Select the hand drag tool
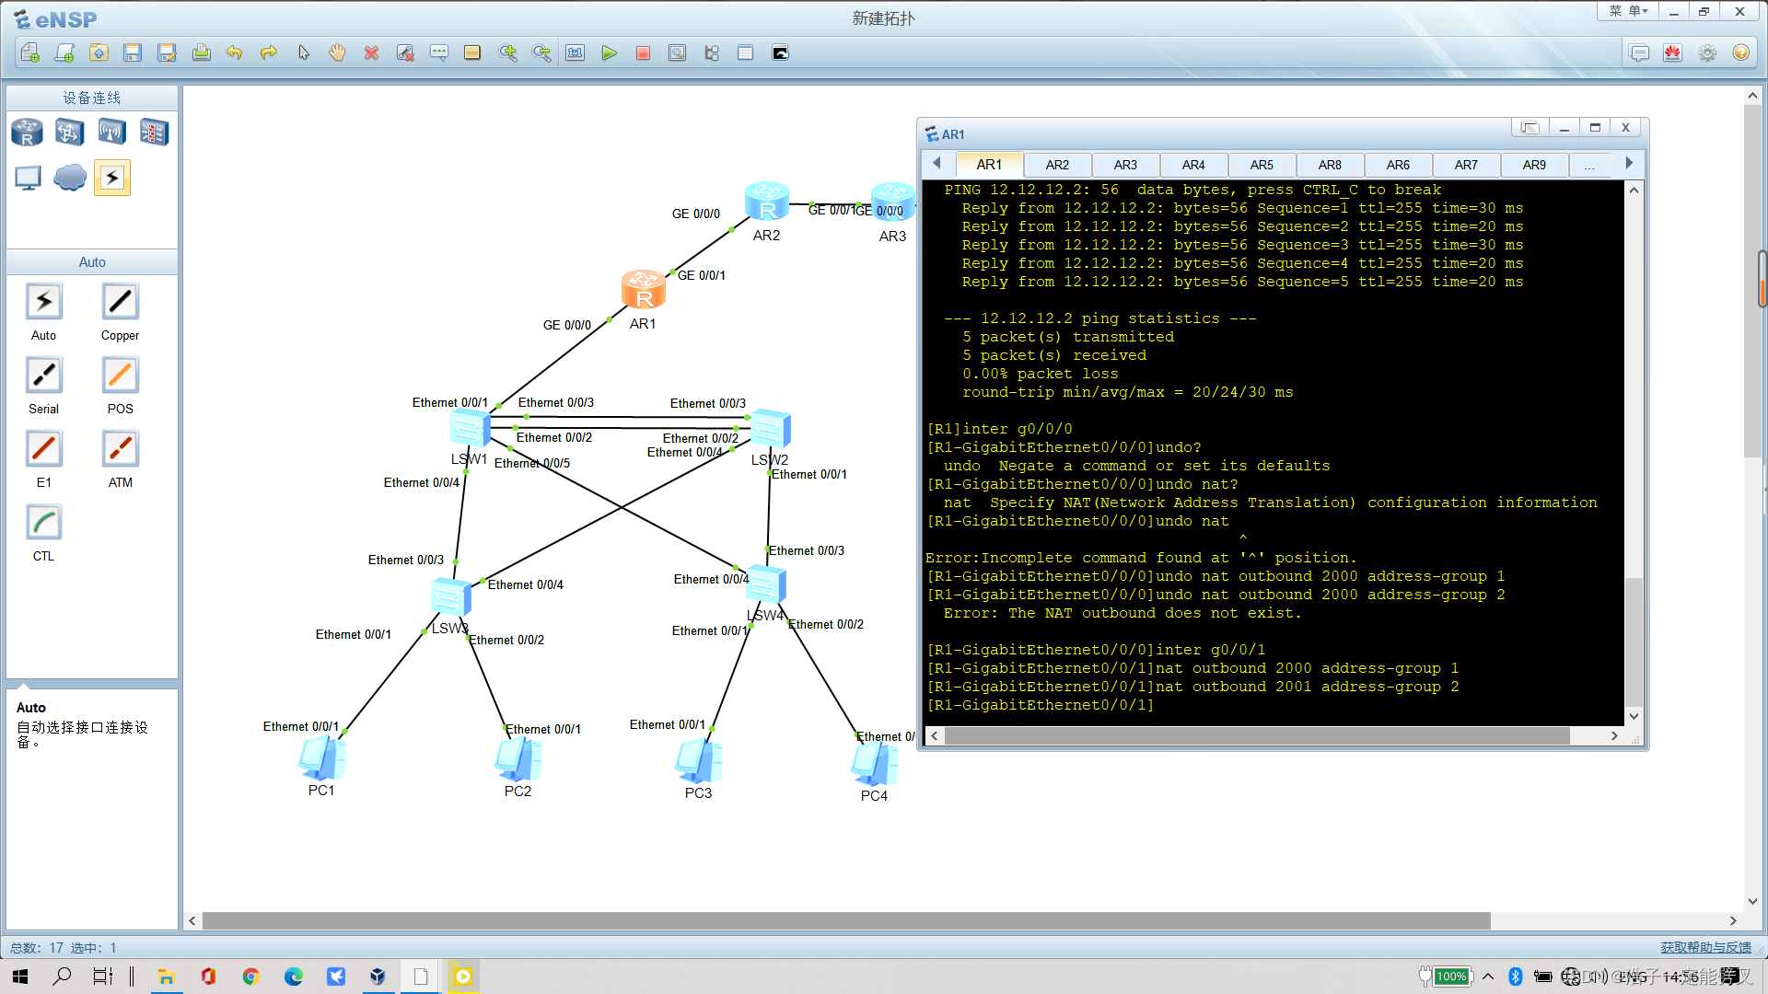 pos(337,53)
